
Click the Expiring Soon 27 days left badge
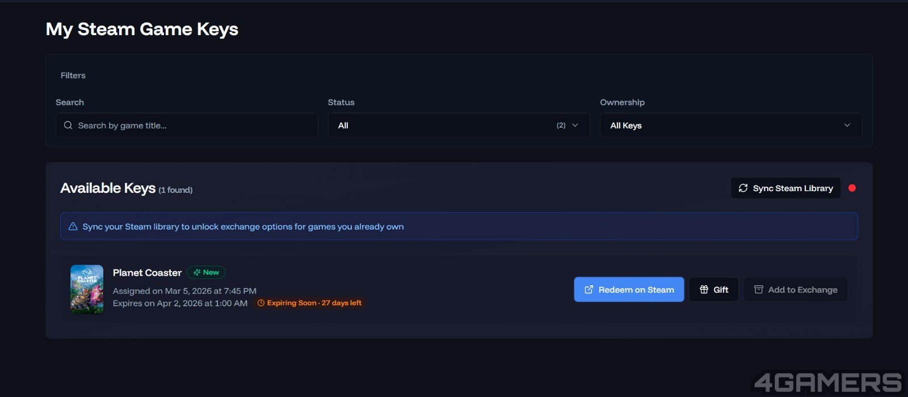[310, 303]
